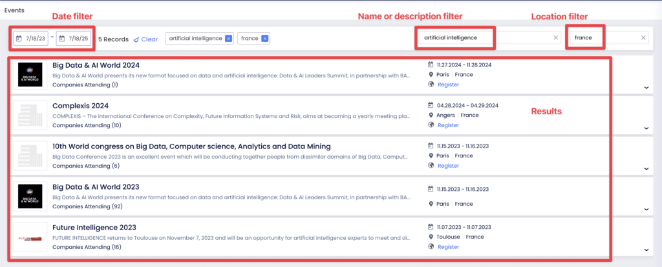Click the 10th World congress placeholder thumbnail
Image resolution: width=662 pixels, height=267 pixels.
click(x=30, y=156)
